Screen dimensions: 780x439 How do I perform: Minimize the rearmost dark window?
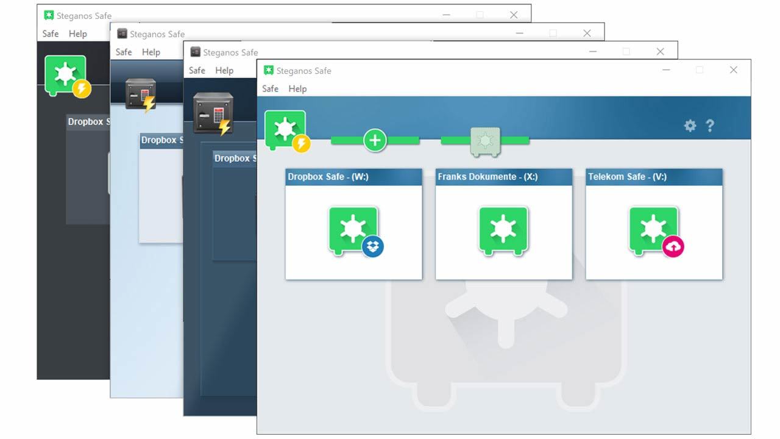[x=447, y=15]
